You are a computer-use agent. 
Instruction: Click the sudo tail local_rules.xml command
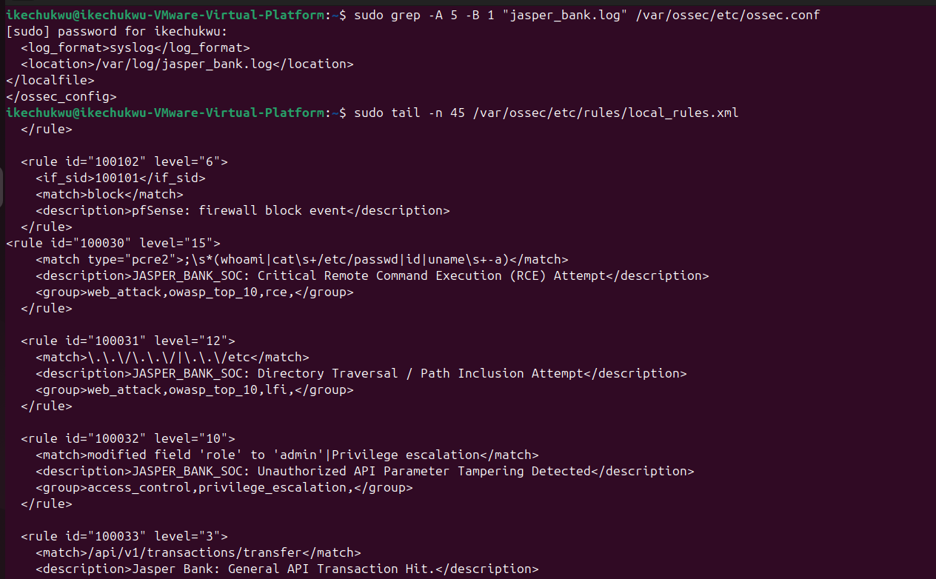coord(546,113)
